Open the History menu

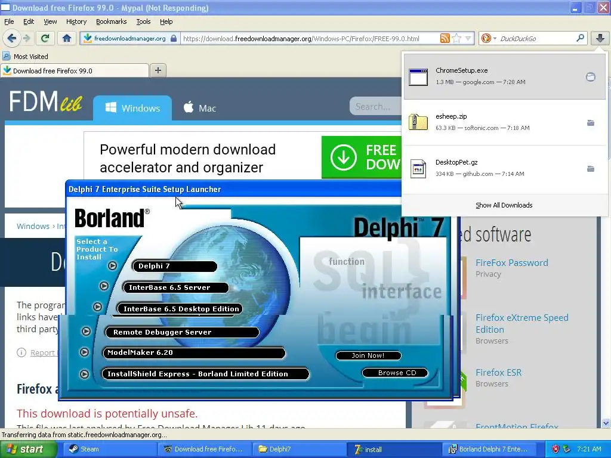[76, 21]
